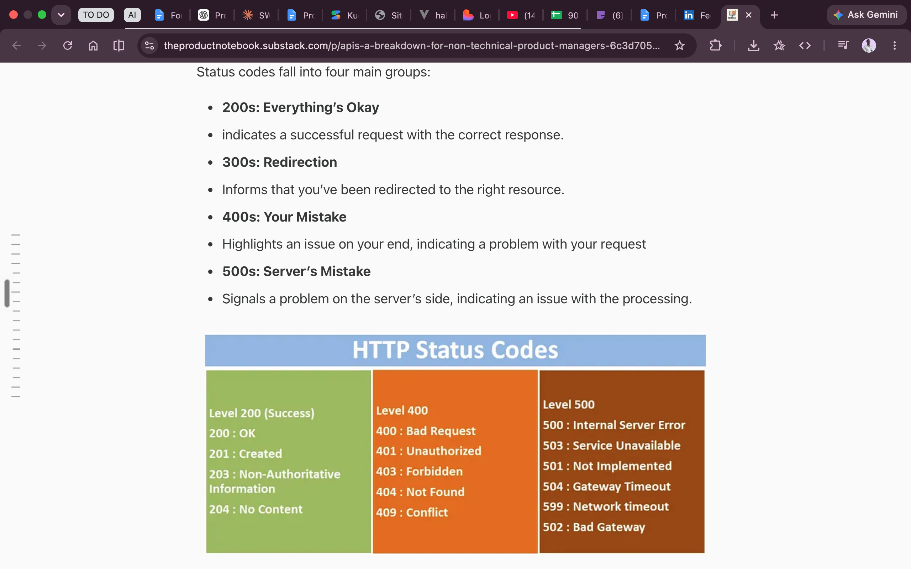
Task: Switch to the 'Ku' tab
Action: coord(344,15)
